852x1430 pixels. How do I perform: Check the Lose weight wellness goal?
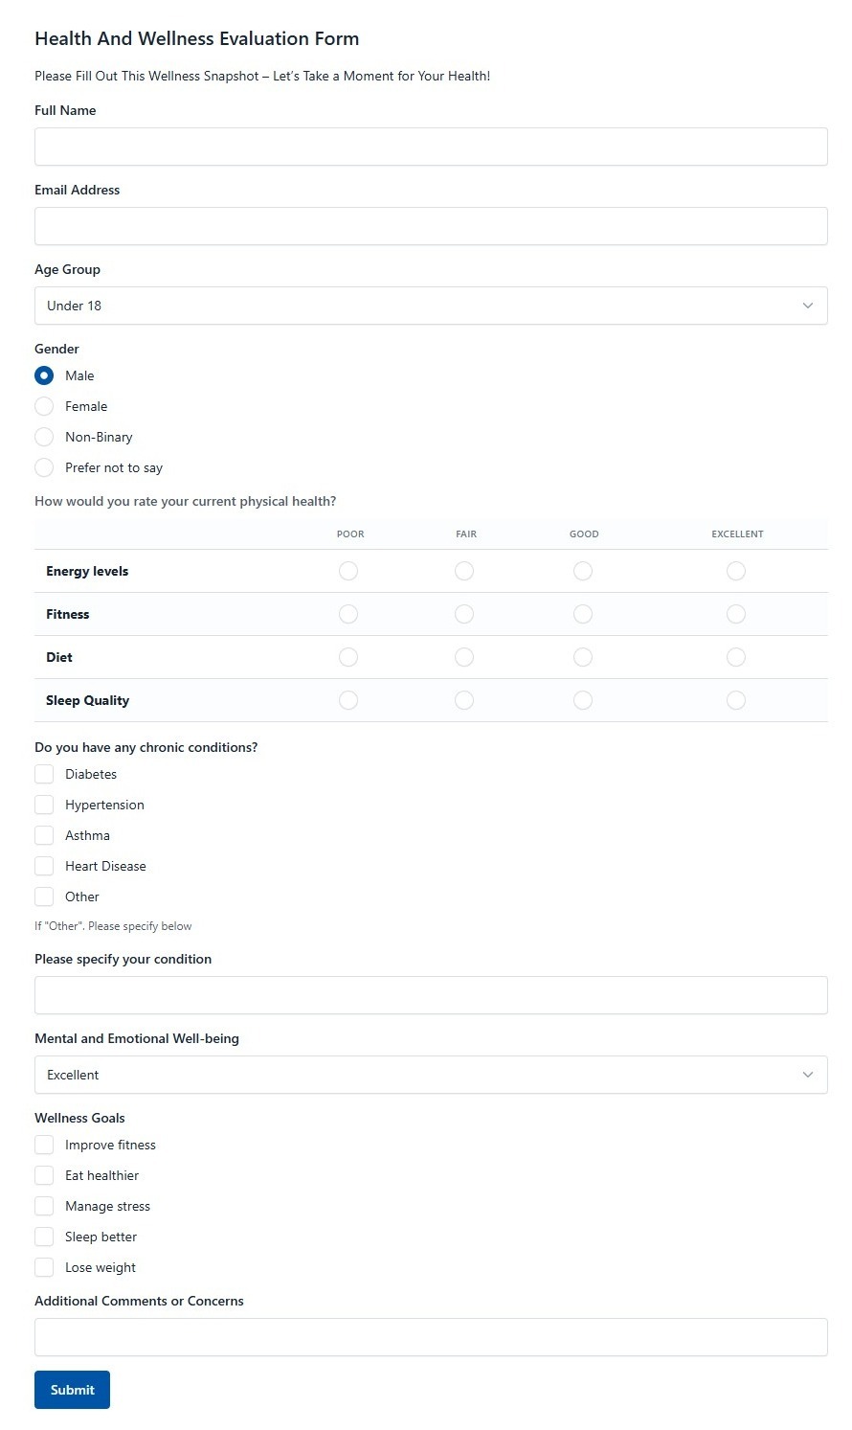pos(44,1267)
